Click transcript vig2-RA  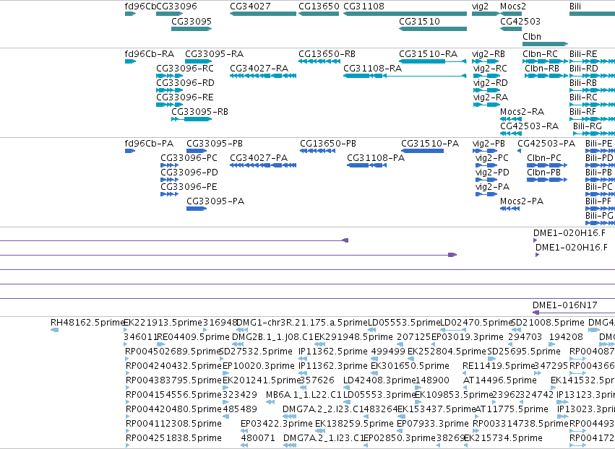[x=487, y=105]
